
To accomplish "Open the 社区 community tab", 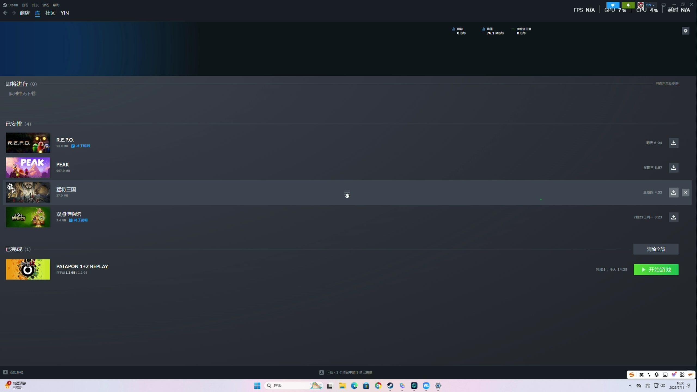I will click(50, 13).
